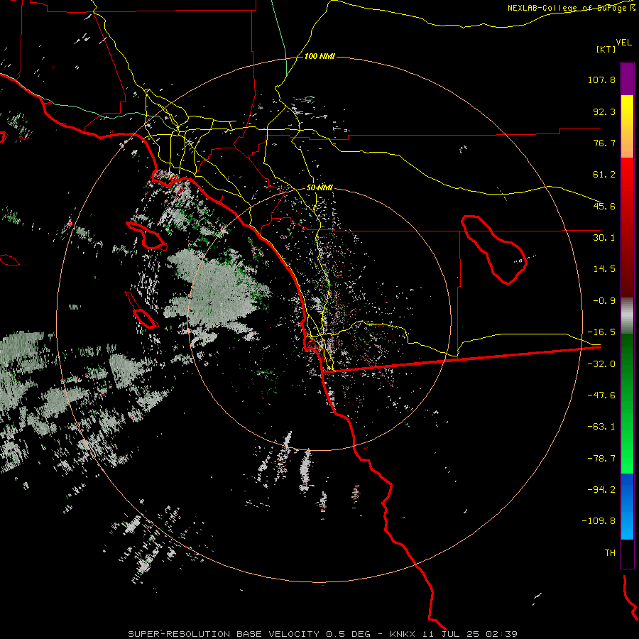The height and width of the screenshot is (639, 639).
Task: Click the -0.9 velocity scale value
Action: (604, 301)
